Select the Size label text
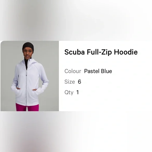 coord(70,82)
